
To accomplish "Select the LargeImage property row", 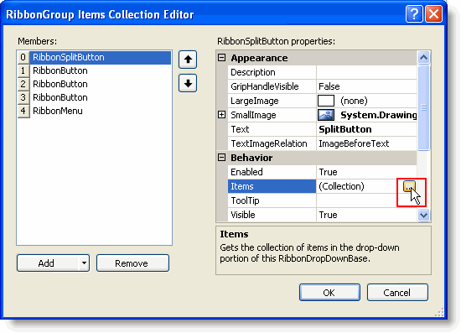I will (x=272, y=101).
